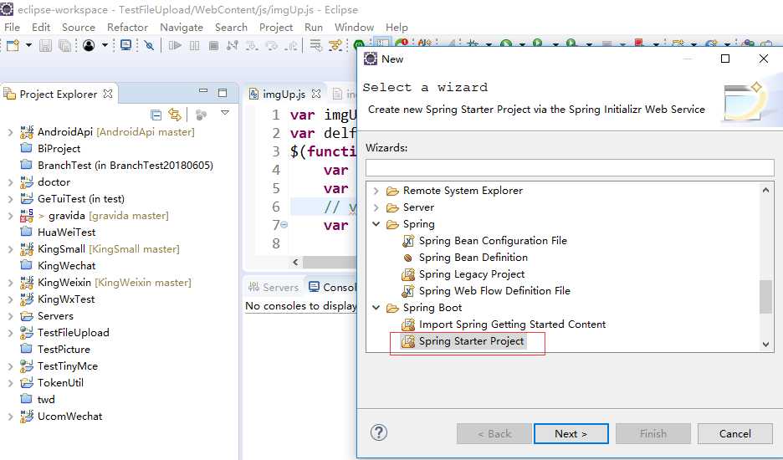
Task: Collapse the Spring wizard category
Action: 376,224
